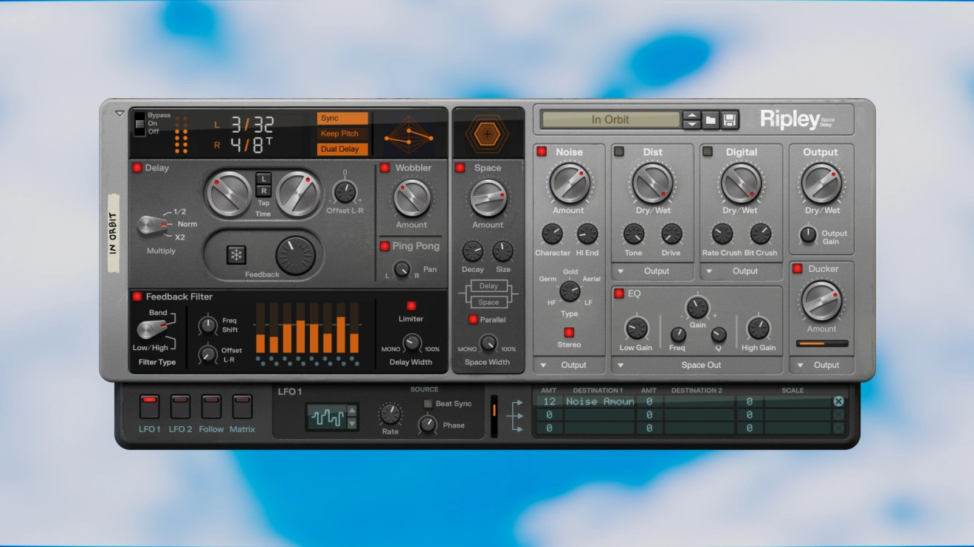Click the Noise Type selector knob
974x547 pixels.
point(570,291)
